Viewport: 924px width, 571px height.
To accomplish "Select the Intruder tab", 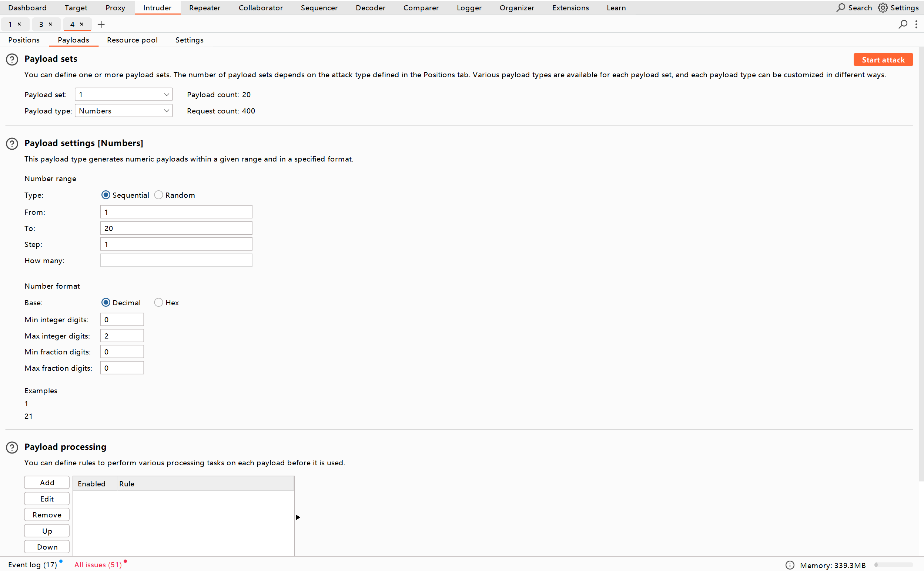I will tap(157, 7).
